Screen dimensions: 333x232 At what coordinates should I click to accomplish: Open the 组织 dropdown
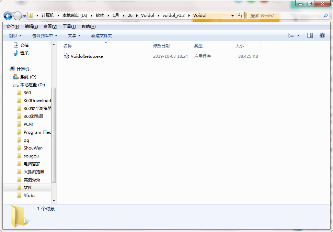pos(15,35)
